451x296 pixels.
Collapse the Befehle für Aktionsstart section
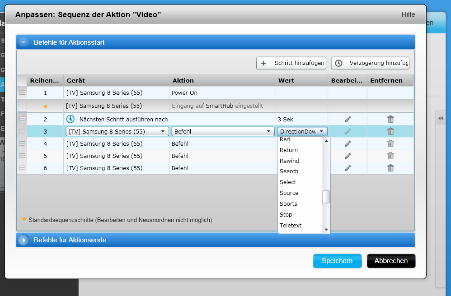click(24, 42)
